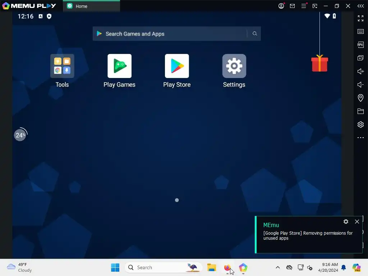Click the taskbar clock showing 9:16 AM
The height and width of the screenshot is (276, 368).
point(328,267)
